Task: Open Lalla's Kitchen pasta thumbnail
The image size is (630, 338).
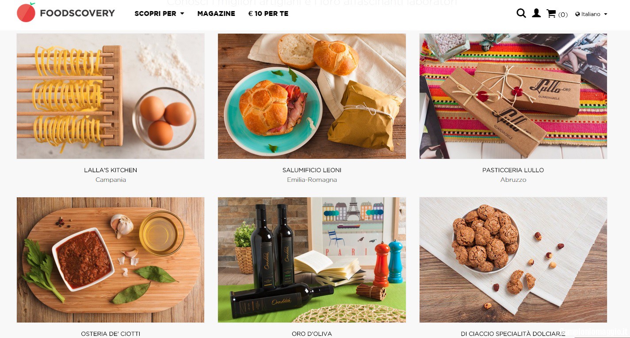Action: coord(111,96)
